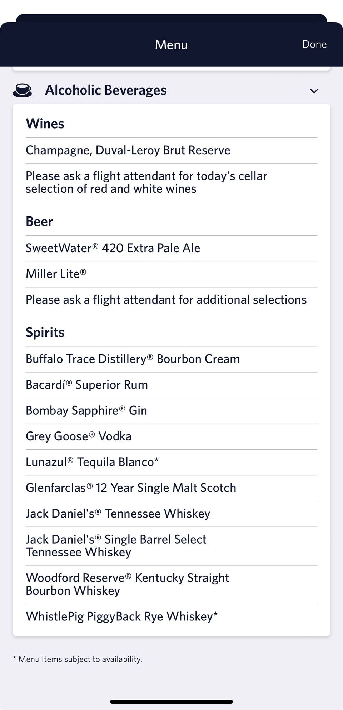Choose Miller Lite beer
This screenshot has height=710, width=343.
tap(56, 274)
